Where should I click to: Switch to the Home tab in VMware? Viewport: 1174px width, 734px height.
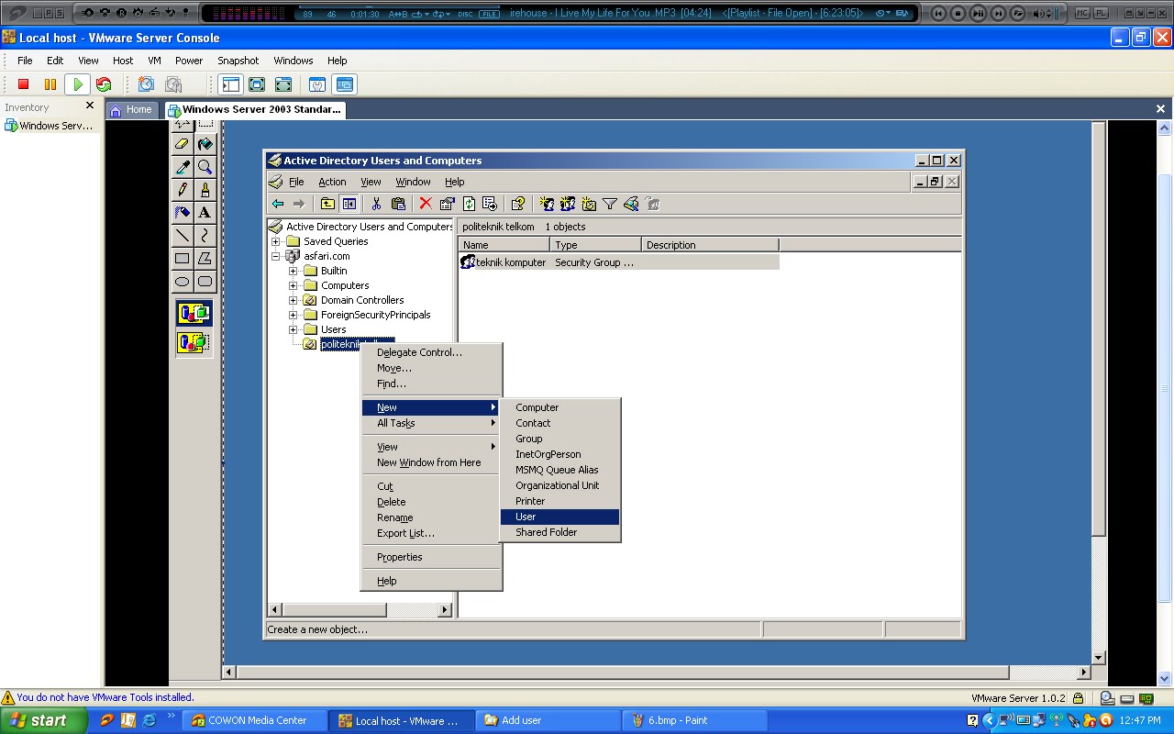tap(131, 109)
